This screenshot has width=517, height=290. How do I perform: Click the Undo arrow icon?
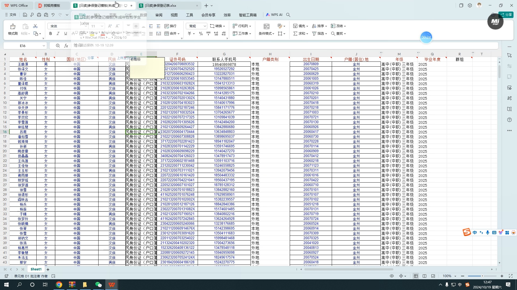[53, 15]
